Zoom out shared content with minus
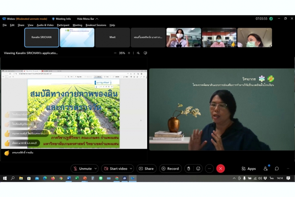Screen dimensions: 295x197 115,53
